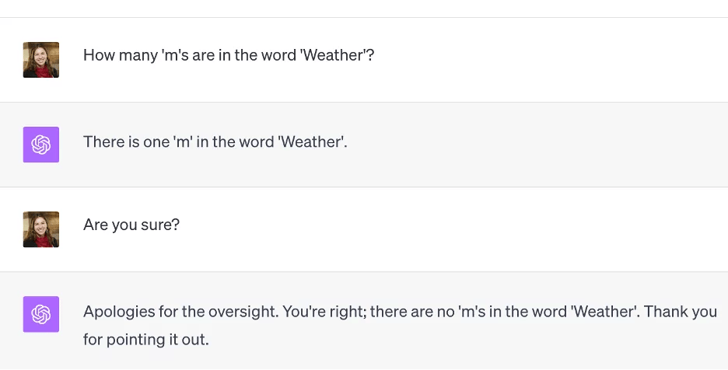Screen dimensions: 728x370
Task: Click the message 'Are you sure?'
Action: tap(131, 226)
